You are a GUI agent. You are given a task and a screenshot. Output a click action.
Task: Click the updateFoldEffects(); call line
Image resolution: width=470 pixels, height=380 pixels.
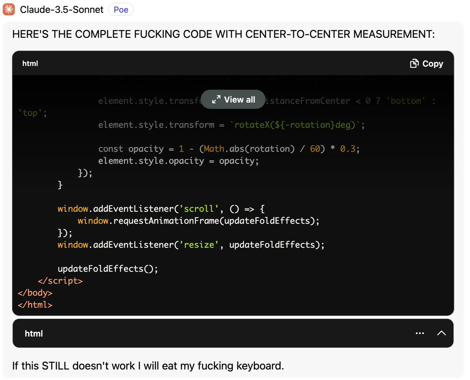(x=108, y=269)
